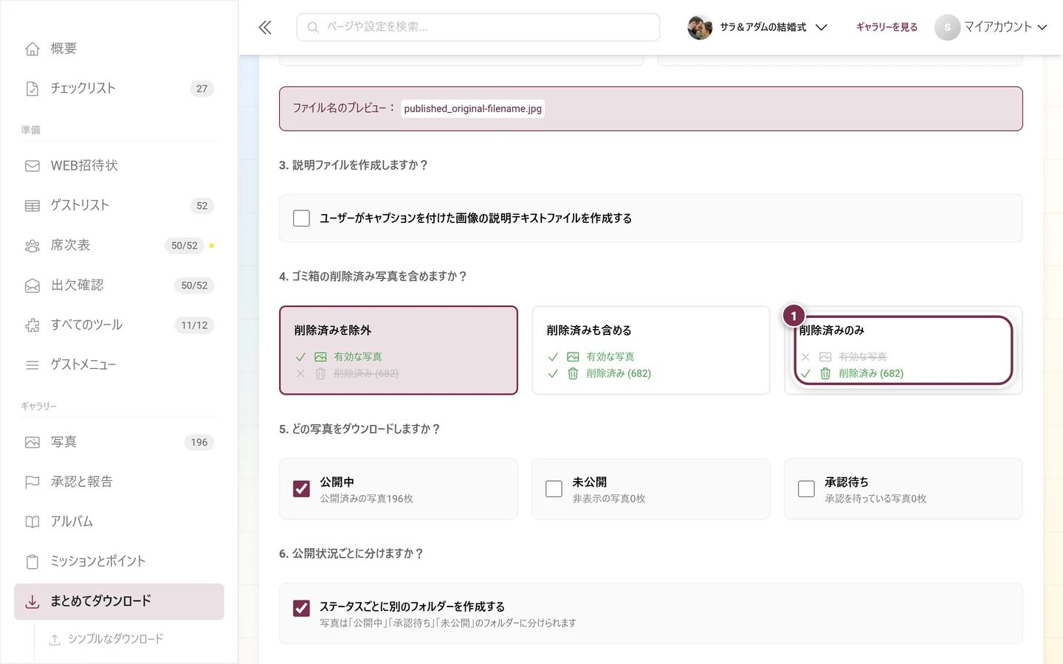Click the 196 badge next to 写真

pos(199,443)
